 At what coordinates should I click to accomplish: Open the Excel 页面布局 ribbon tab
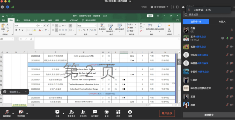click(x=27, y=20)
